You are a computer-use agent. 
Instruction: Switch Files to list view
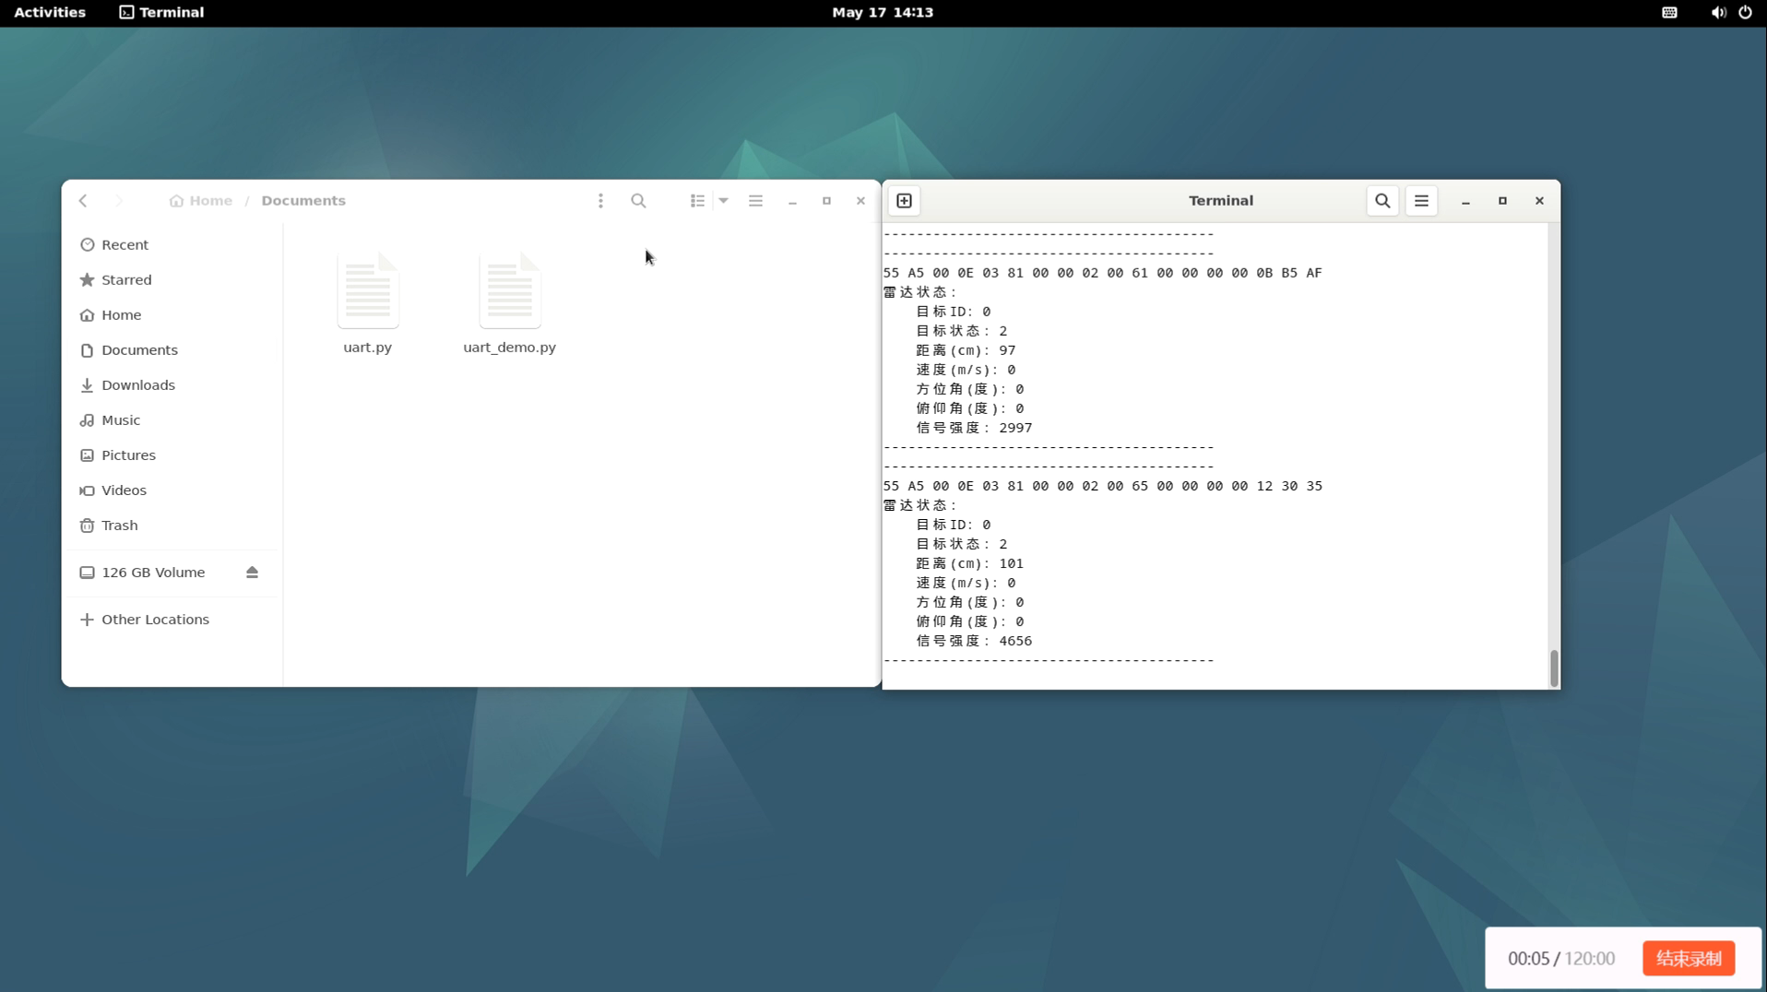click(x=697, y=200)
